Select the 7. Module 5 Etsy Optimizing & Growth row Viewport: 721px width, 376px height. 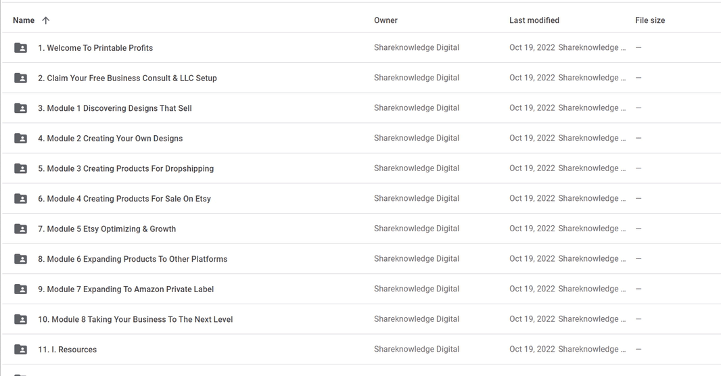pyautogui.click(x=361, y=229)
